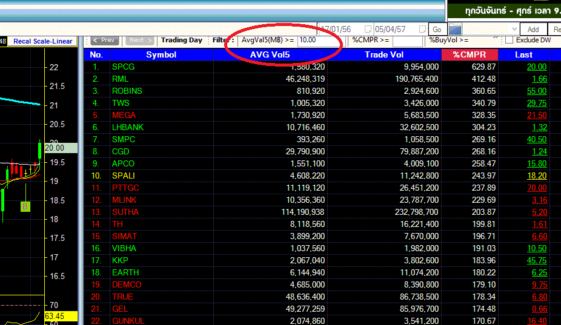
Task: Open the blue folder icon next to Go
Action: click(455, 29)
